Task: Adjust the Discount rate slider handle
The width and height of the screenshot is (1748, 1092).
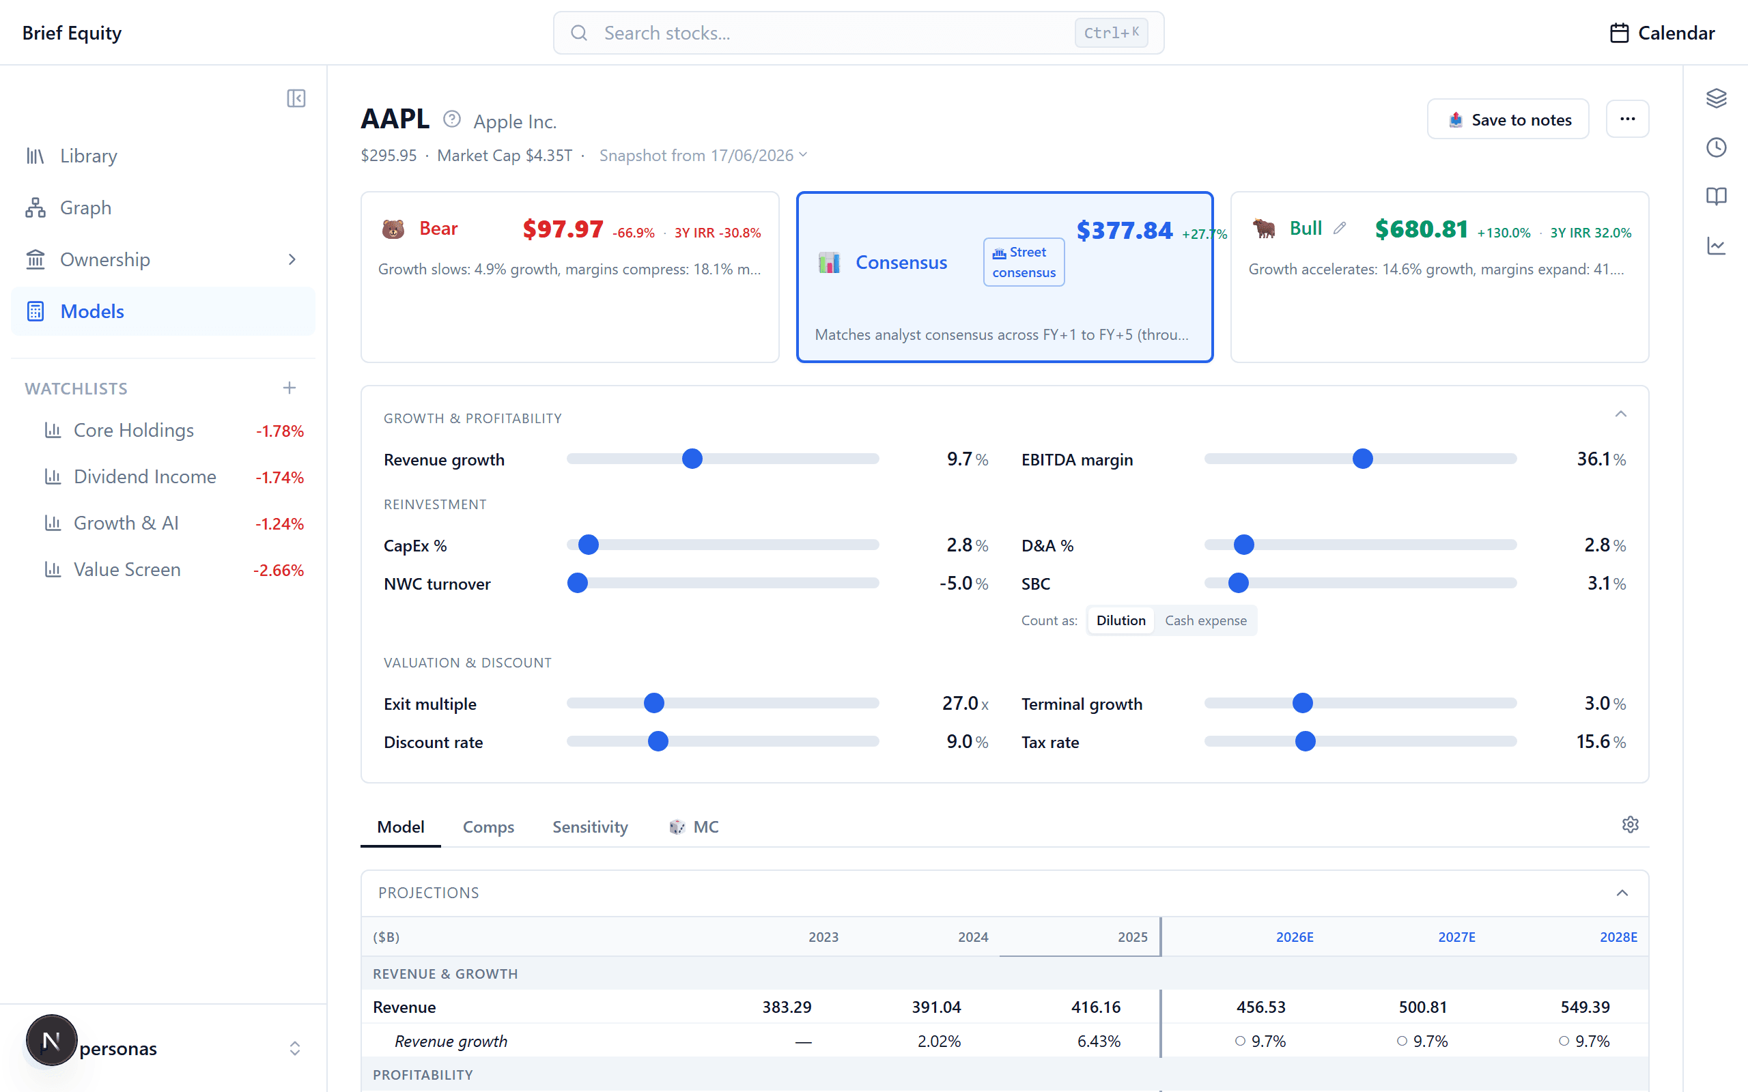Action: 658,742
